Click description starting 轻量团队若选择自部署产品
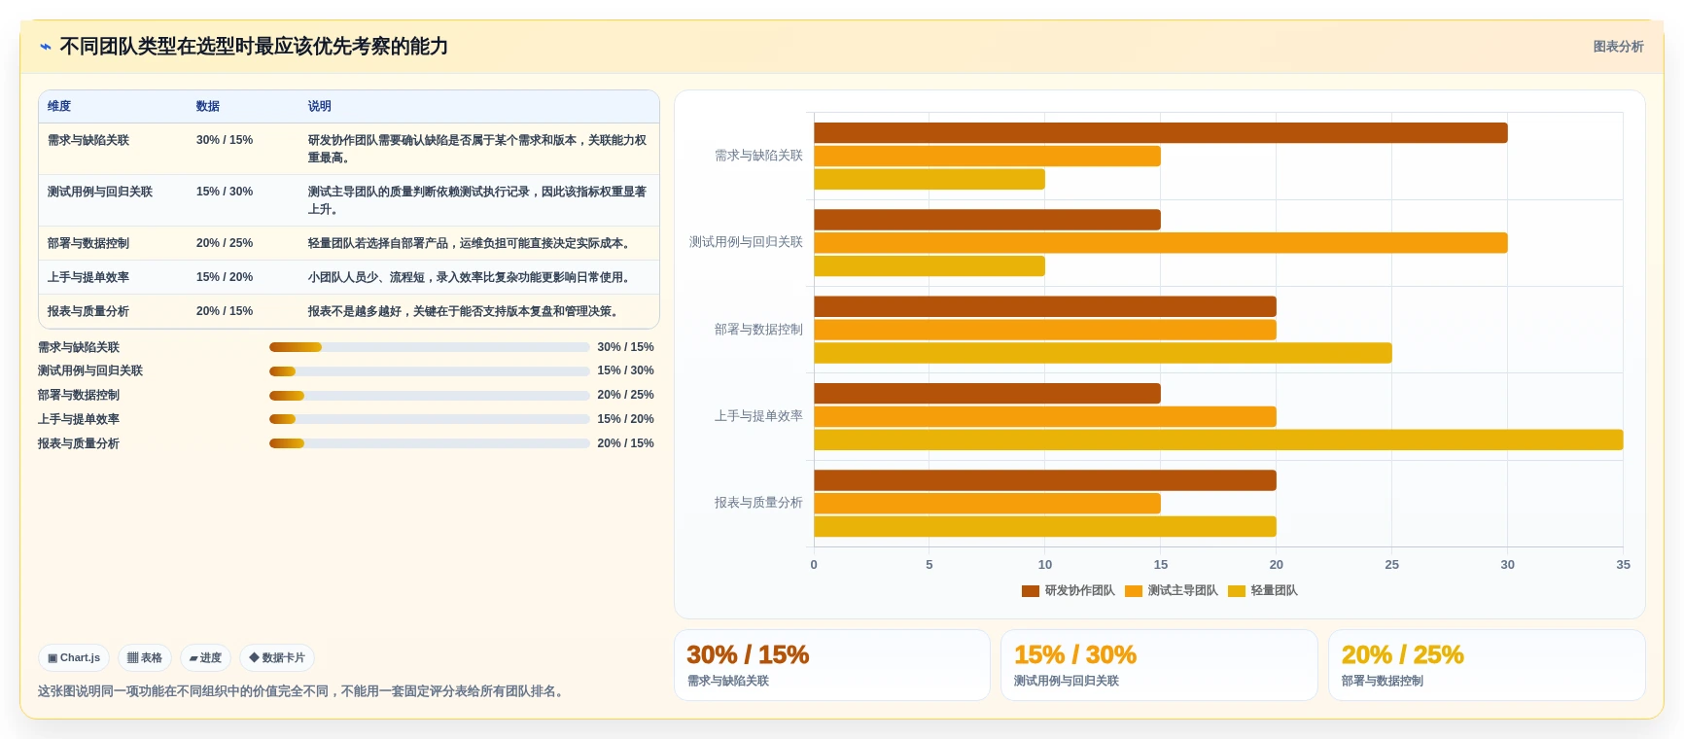 472,244
